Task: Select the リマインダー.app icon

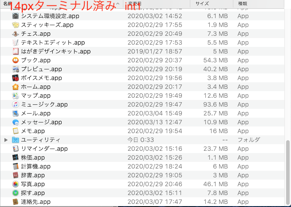Action: coord(16,149)
